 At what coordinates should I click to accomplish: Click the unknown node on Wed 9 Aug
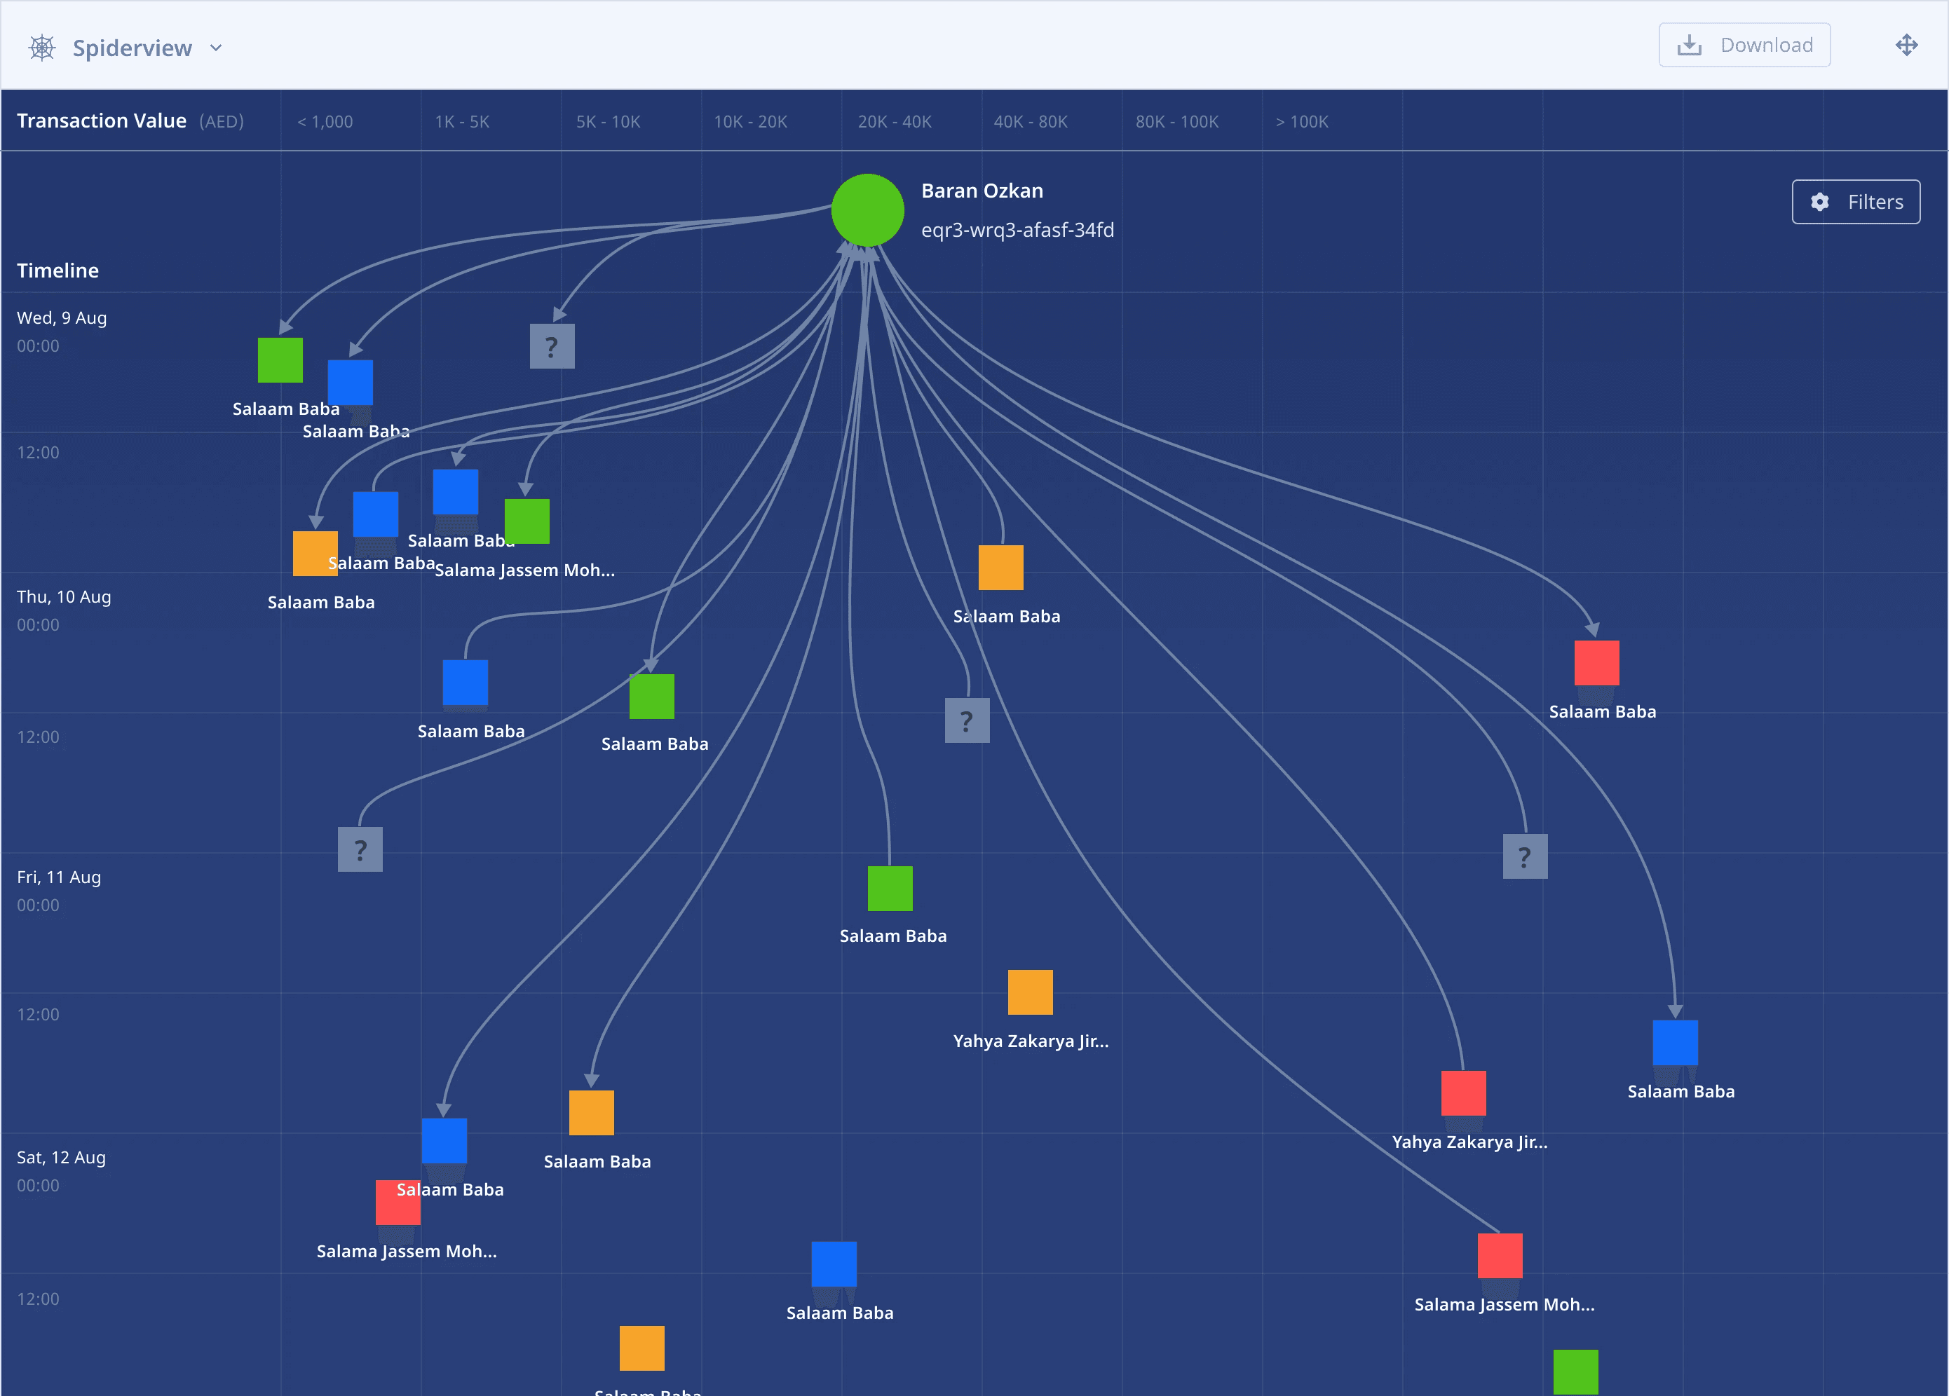point(552,346)
